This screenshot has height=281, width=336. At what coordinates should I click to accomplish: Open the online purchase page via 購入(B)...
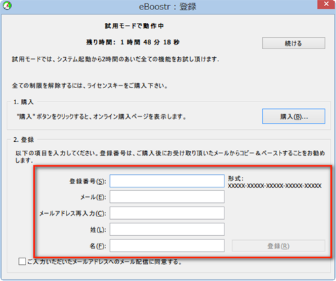294,116
